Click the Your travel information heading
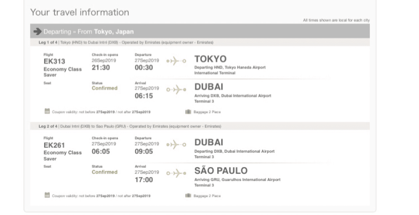This screenshot has height=215, width=419. [80, 13]
